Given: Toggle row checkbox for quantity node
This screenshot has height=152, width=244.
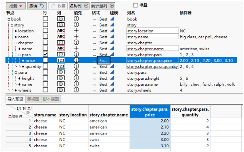Looking at the screenshot, I should pyautogui.click(x=45, y=66).
